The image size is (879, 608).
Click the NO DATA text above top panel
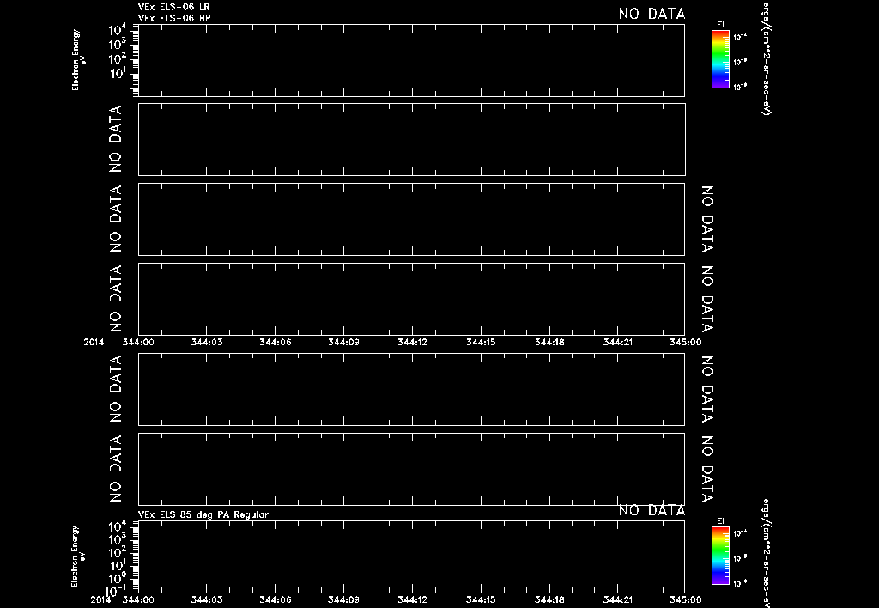click(652, 14)
